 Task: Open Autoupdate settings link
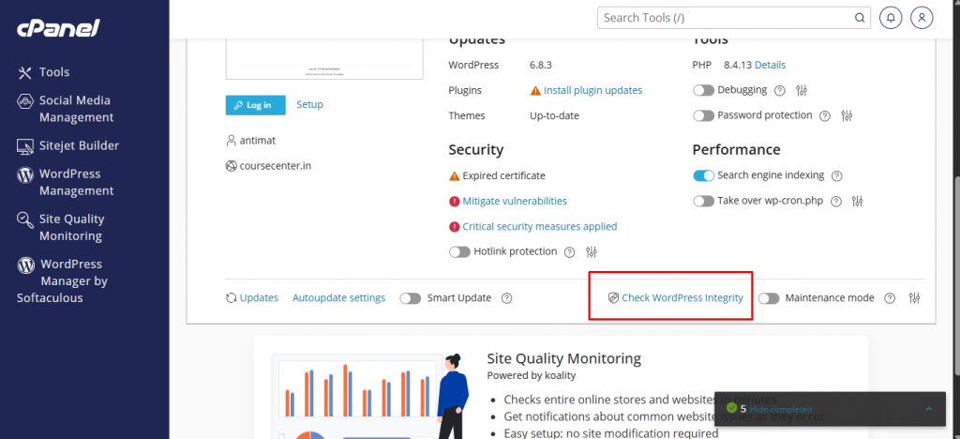tap(338, 298)
